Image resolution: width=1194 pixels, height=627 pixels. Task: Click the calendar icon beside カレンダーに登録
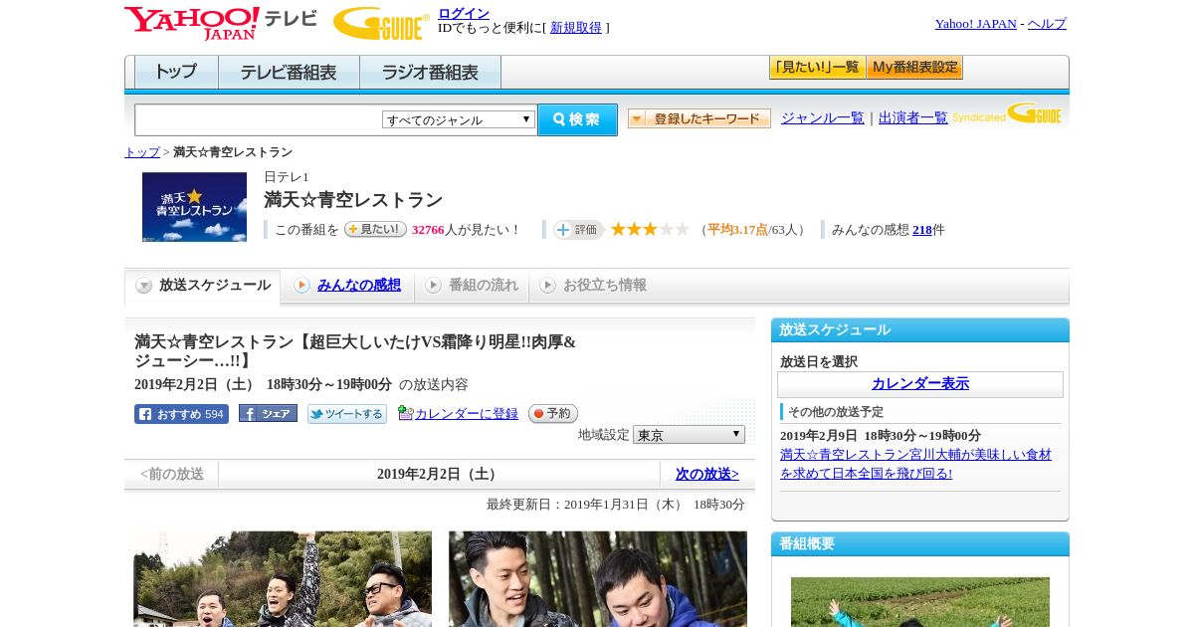point(405,413)
